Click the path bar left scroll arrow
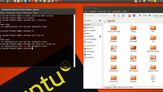Viewport: 163px width, 92px height. (x=105, y=21)
